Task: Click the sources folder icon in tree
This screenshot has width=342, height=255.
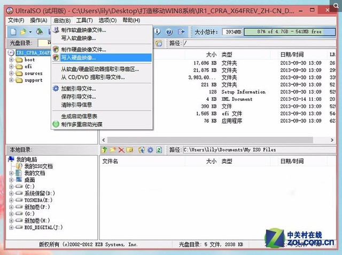Action: (19, 74)
